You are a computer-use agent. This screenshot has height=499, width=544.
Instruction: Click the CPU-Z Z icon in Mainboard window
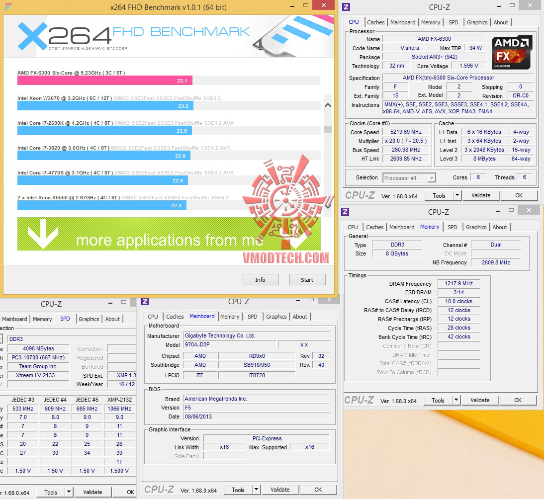[x=145, y=301]
